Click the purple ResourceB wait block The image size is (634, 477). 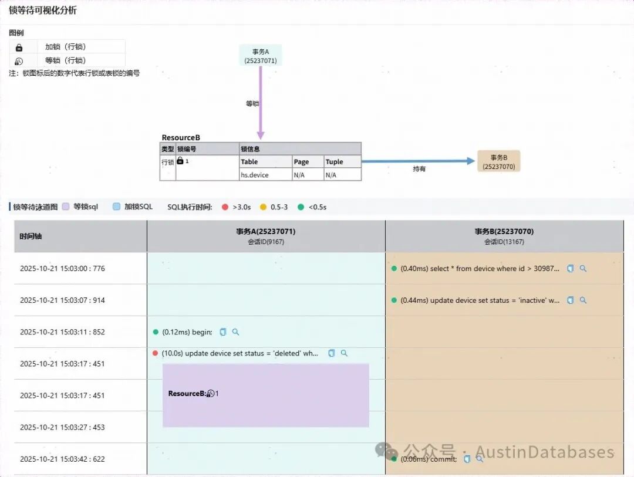pos(266,395)
